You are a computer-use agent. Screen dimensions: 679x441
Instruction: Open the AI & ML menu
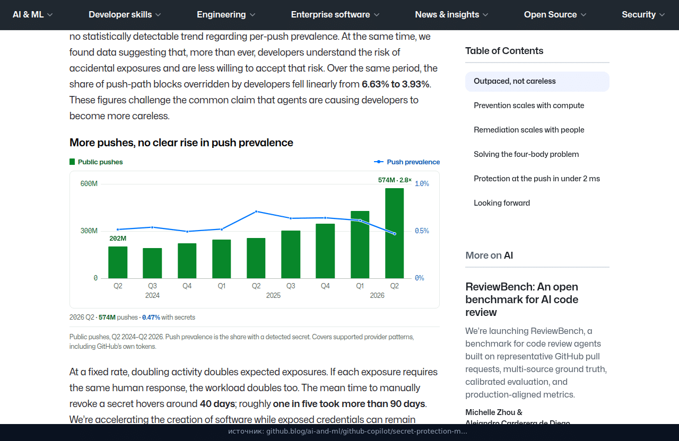(x=33, y=15)
